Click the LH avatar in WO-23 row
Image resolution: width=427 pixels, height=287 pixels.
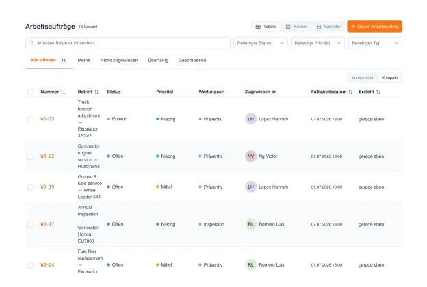click(251, 119)
